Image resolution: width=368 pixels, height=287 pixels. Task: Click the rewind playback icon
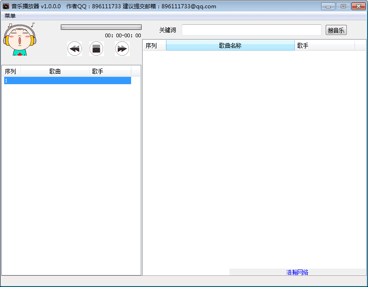(75, 48)
